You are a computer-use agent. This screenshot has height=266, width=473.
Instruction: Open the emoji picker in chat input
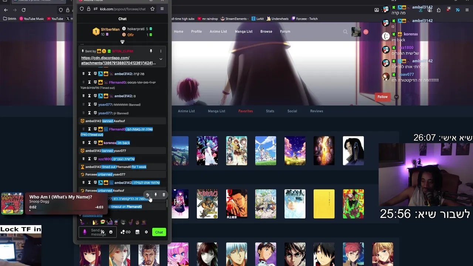[x=110, y=232]
